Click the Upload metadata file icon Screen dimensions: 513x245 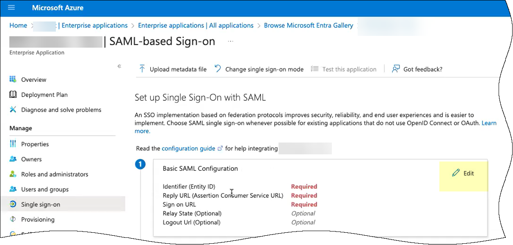tap(142, 69)
